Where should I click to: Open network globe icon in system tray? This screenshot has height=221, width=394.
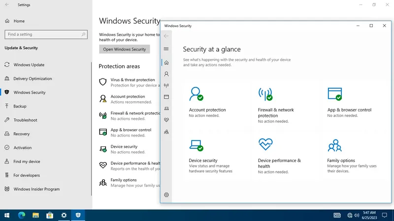350,215
